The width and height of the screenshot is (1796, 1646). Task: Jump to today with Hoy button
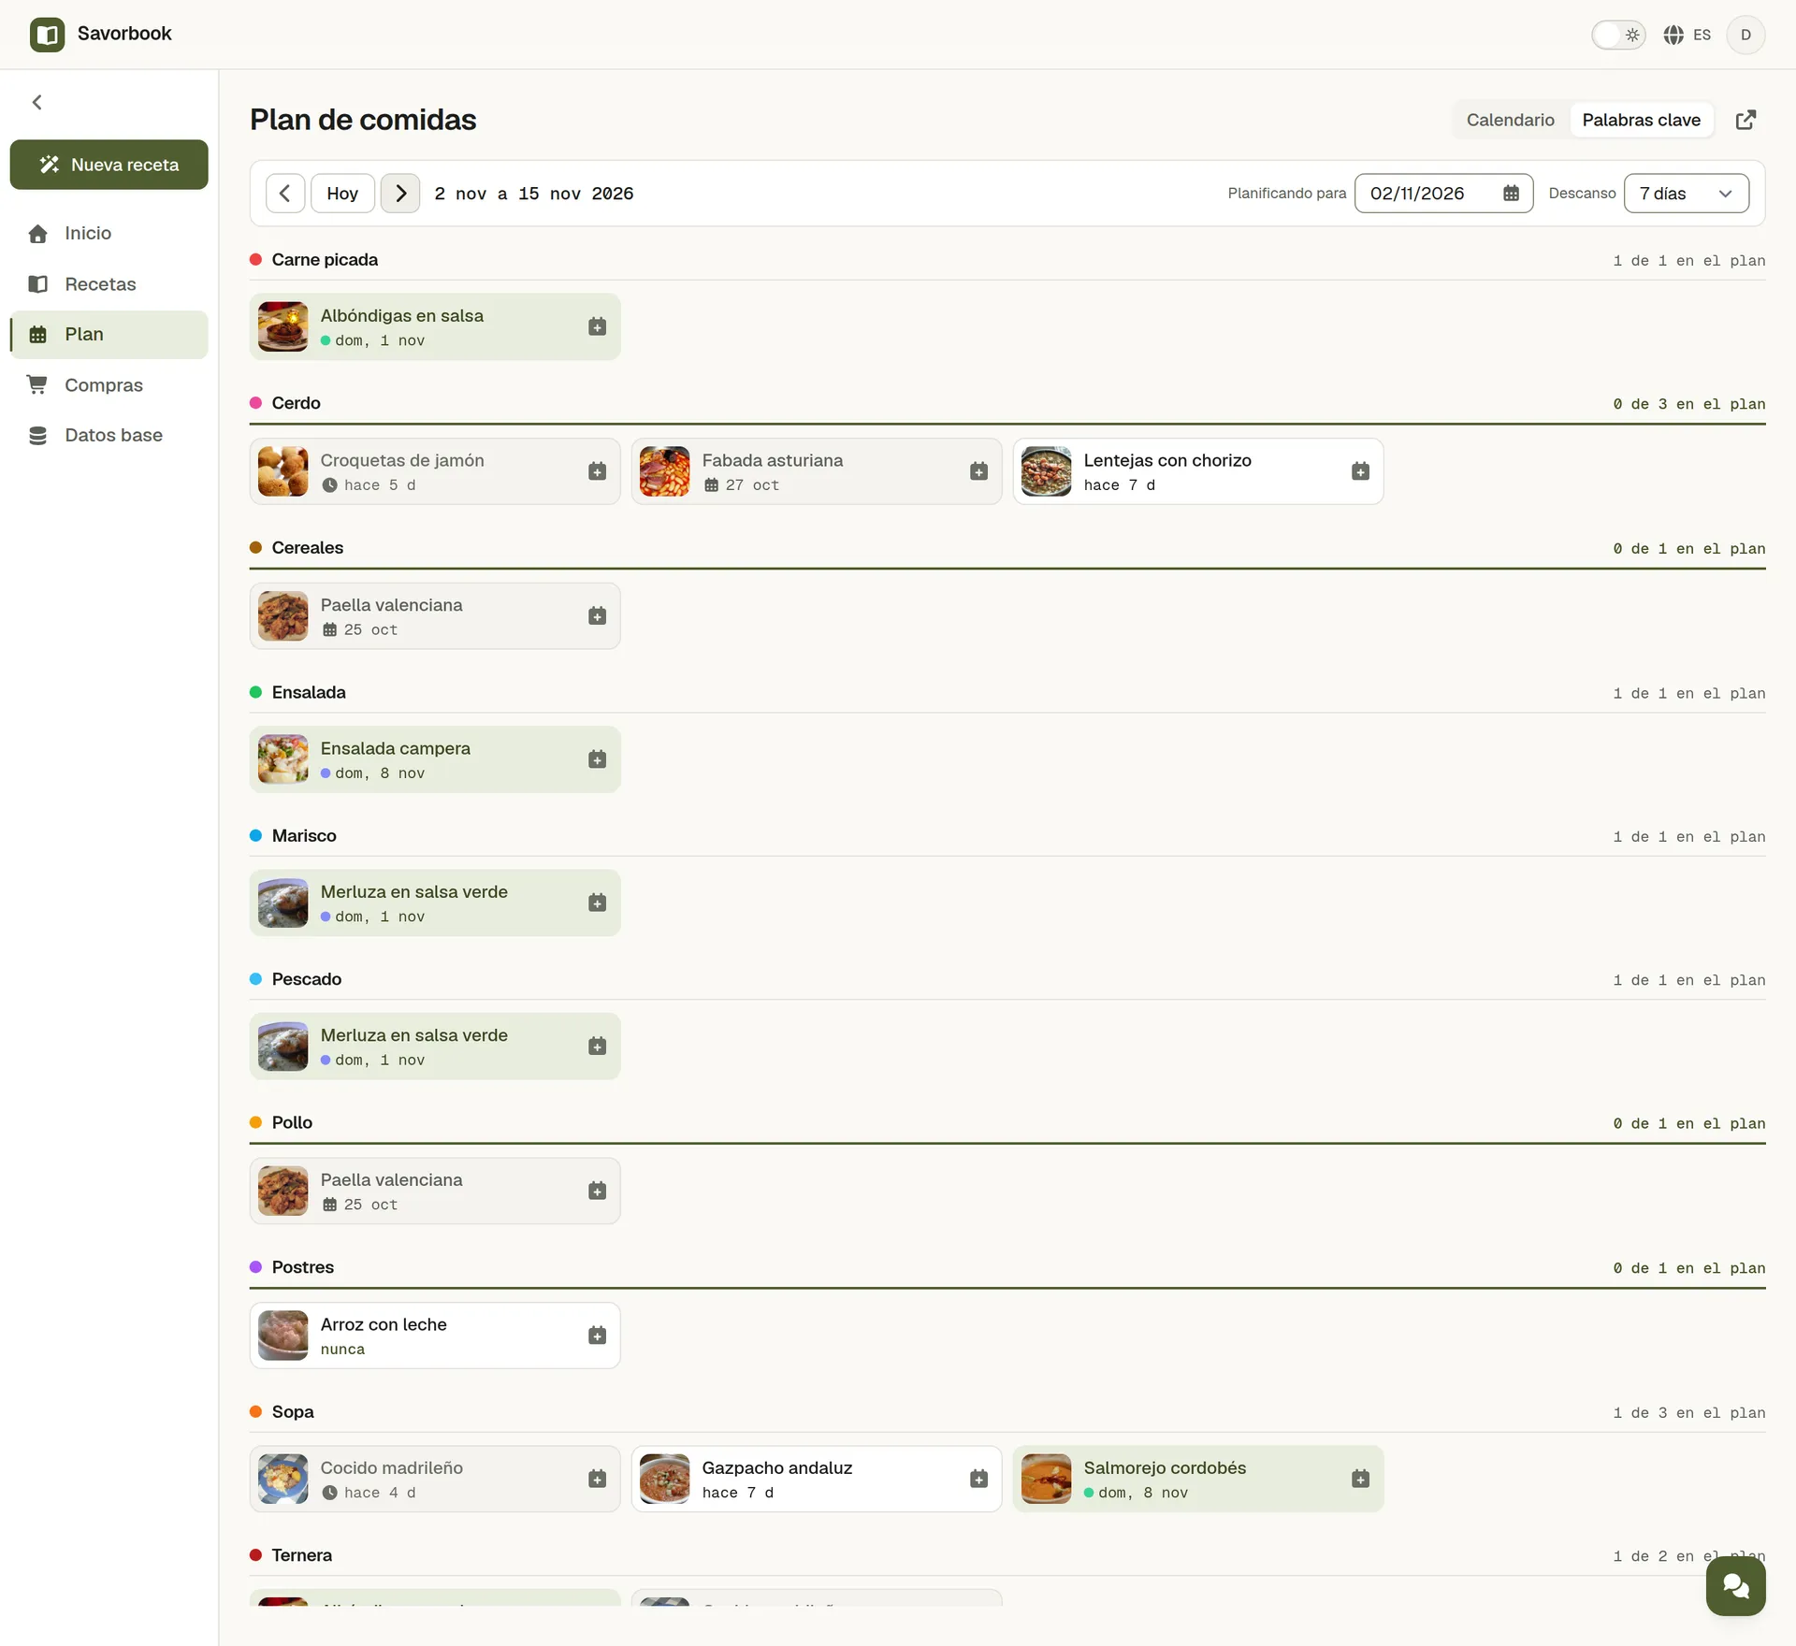(x=342, y=194)
